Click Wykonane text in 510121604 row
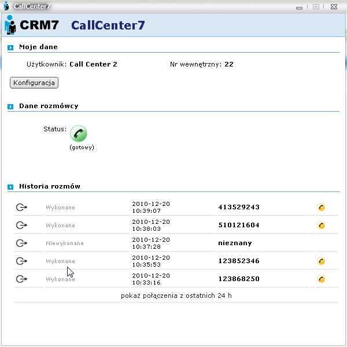 [60, 226]
